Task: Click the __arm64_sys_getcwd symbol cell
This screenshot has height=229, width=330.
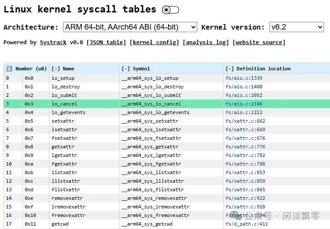Action: point(171,224)
